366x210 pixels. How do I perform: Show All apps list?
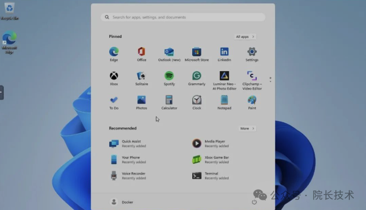point(245,37)
